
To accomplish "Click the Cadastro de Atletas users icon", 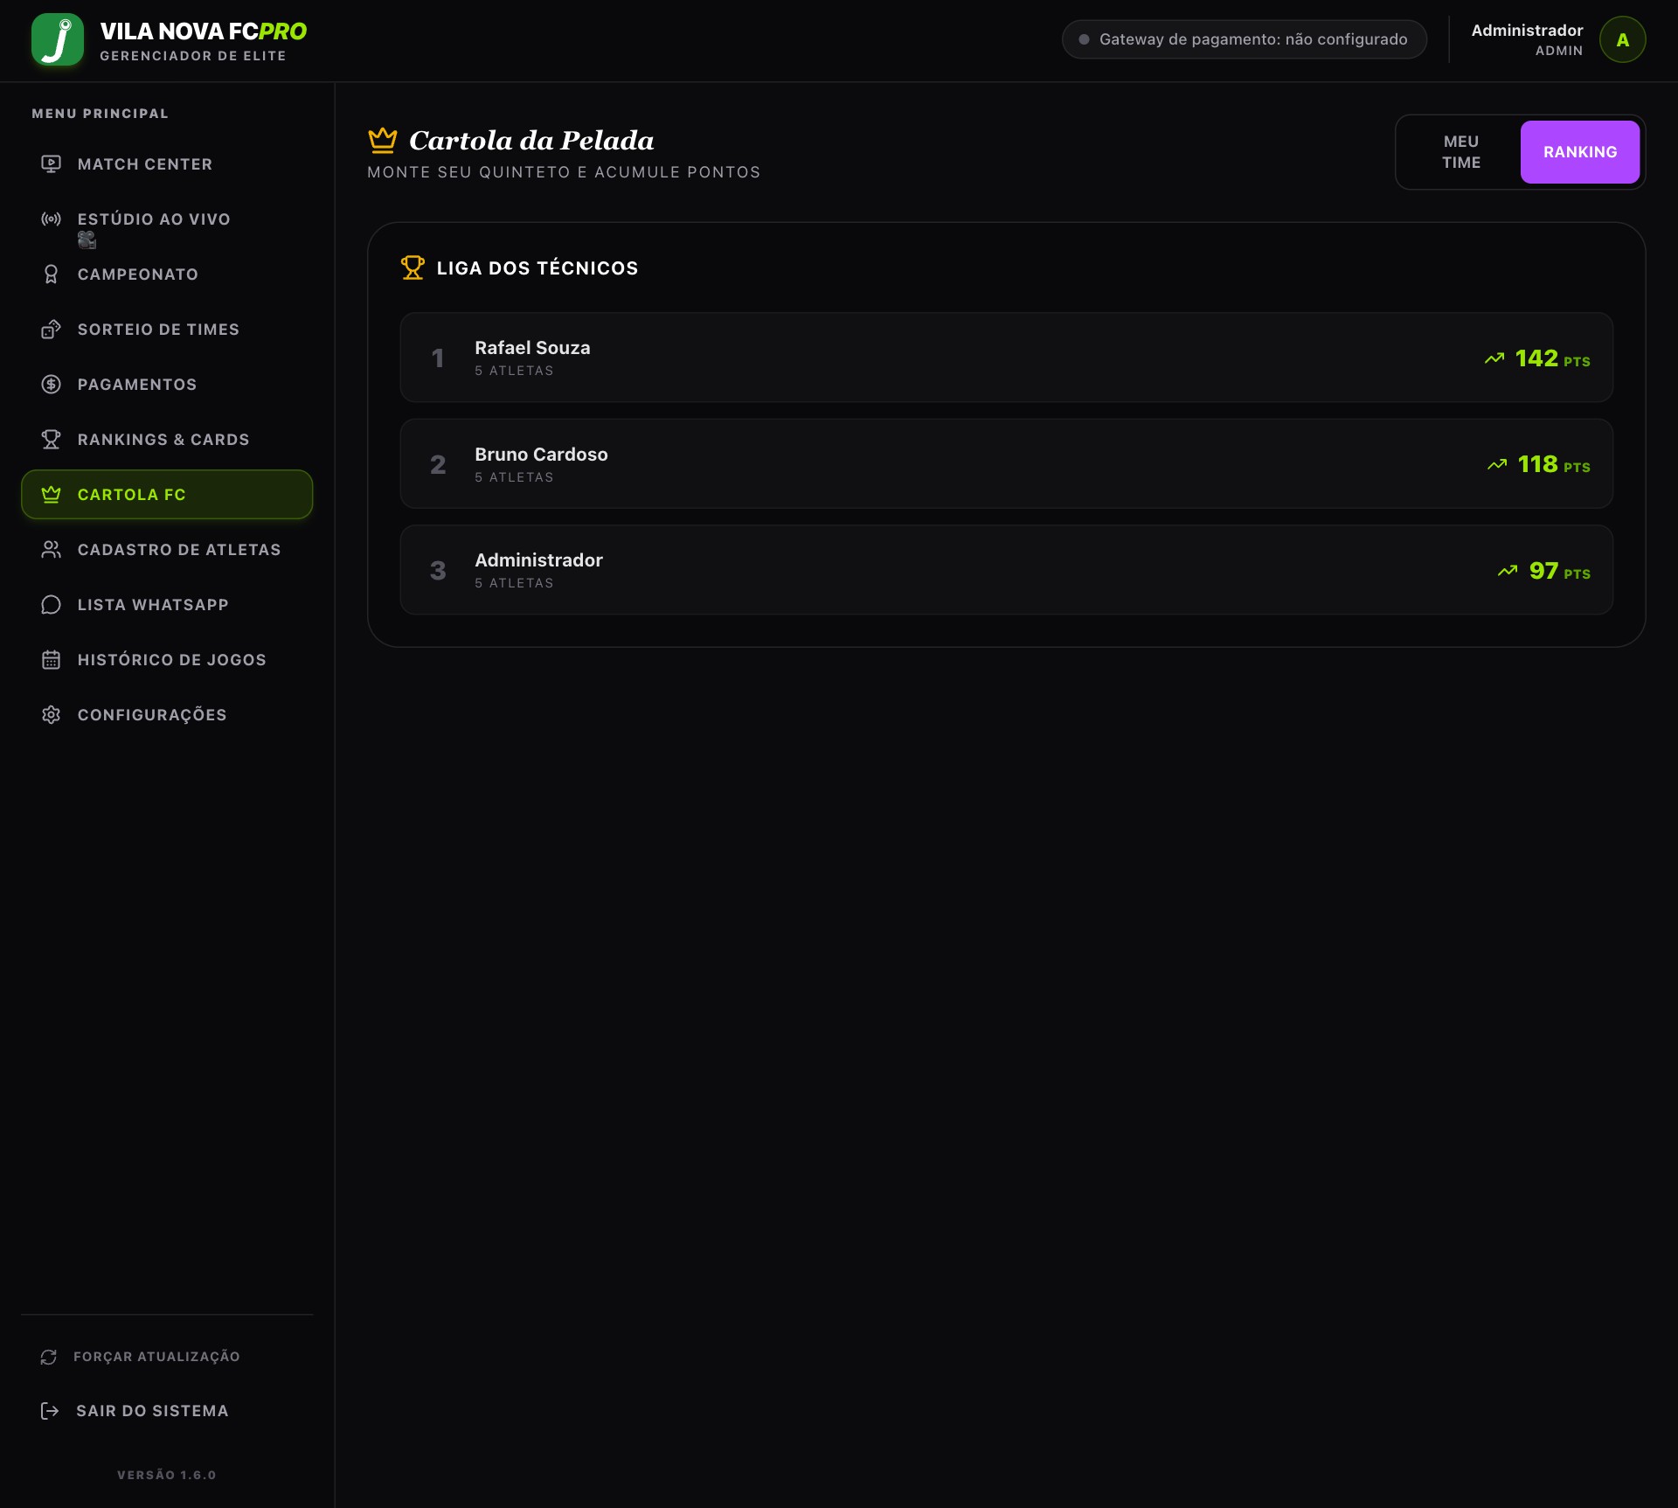I will [51, 550].
